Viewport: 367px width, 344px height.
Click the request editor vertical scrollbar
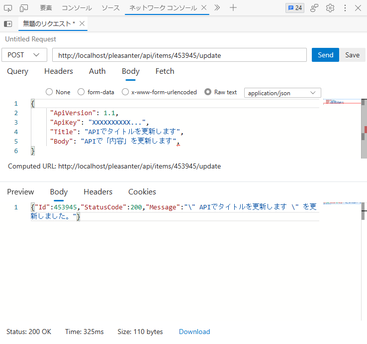coord(364,129)
